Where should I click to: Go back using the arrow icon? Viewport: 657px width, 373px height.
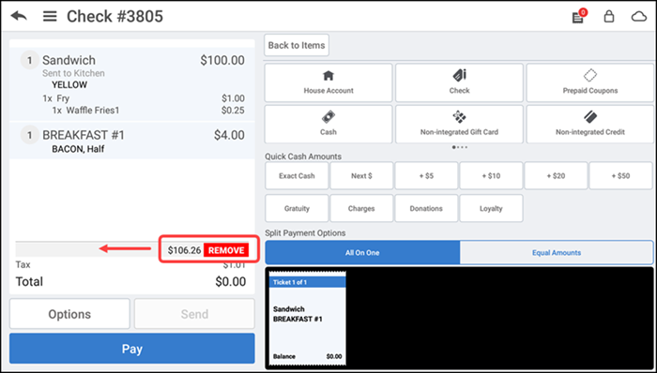coord(19,16)
